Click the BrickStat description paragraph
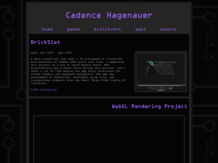The height and width of the screenshot is (163, 218). 78,71
